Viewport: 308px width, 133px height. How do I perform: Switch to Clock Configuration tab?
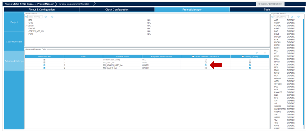(117, 9)
